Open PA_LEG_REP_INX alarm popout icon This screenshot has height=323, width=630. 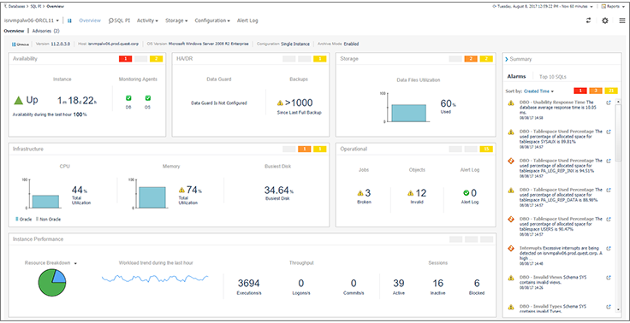(x=609, y=161)
